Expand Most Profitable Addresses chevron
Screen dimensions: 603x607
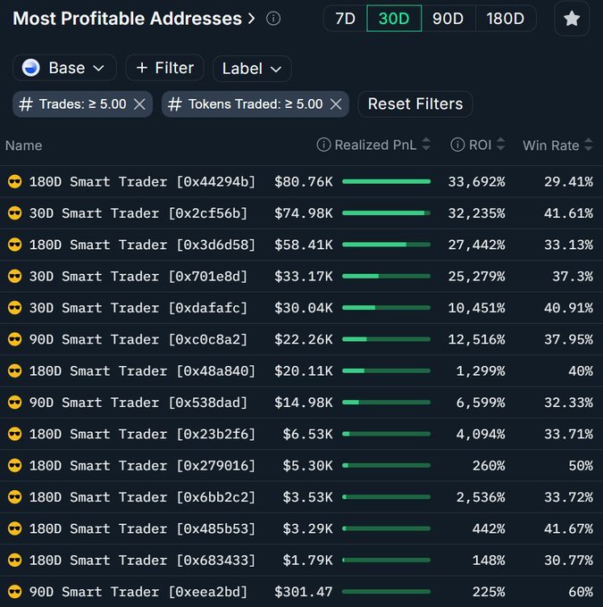252,19
